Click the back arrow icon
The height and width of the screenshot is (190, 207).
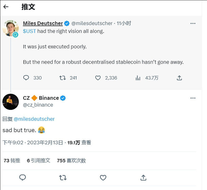click(x=6, y=7)
